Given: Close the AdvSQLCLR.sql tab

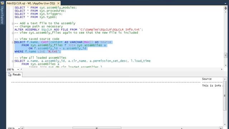Looking at the screenshot, I should [58, 3].
